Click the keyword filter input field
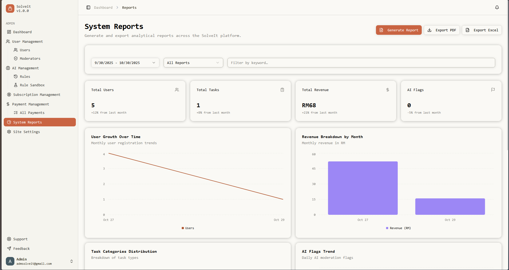Image resolution: width=509 pixels, height=270 pixels. pyautogui.click(x=361, y=63)
